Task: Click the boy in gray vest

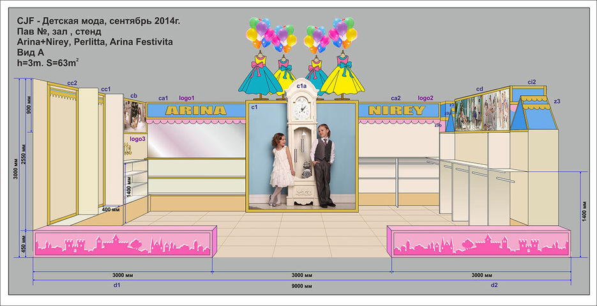Action: coord(324,164)
